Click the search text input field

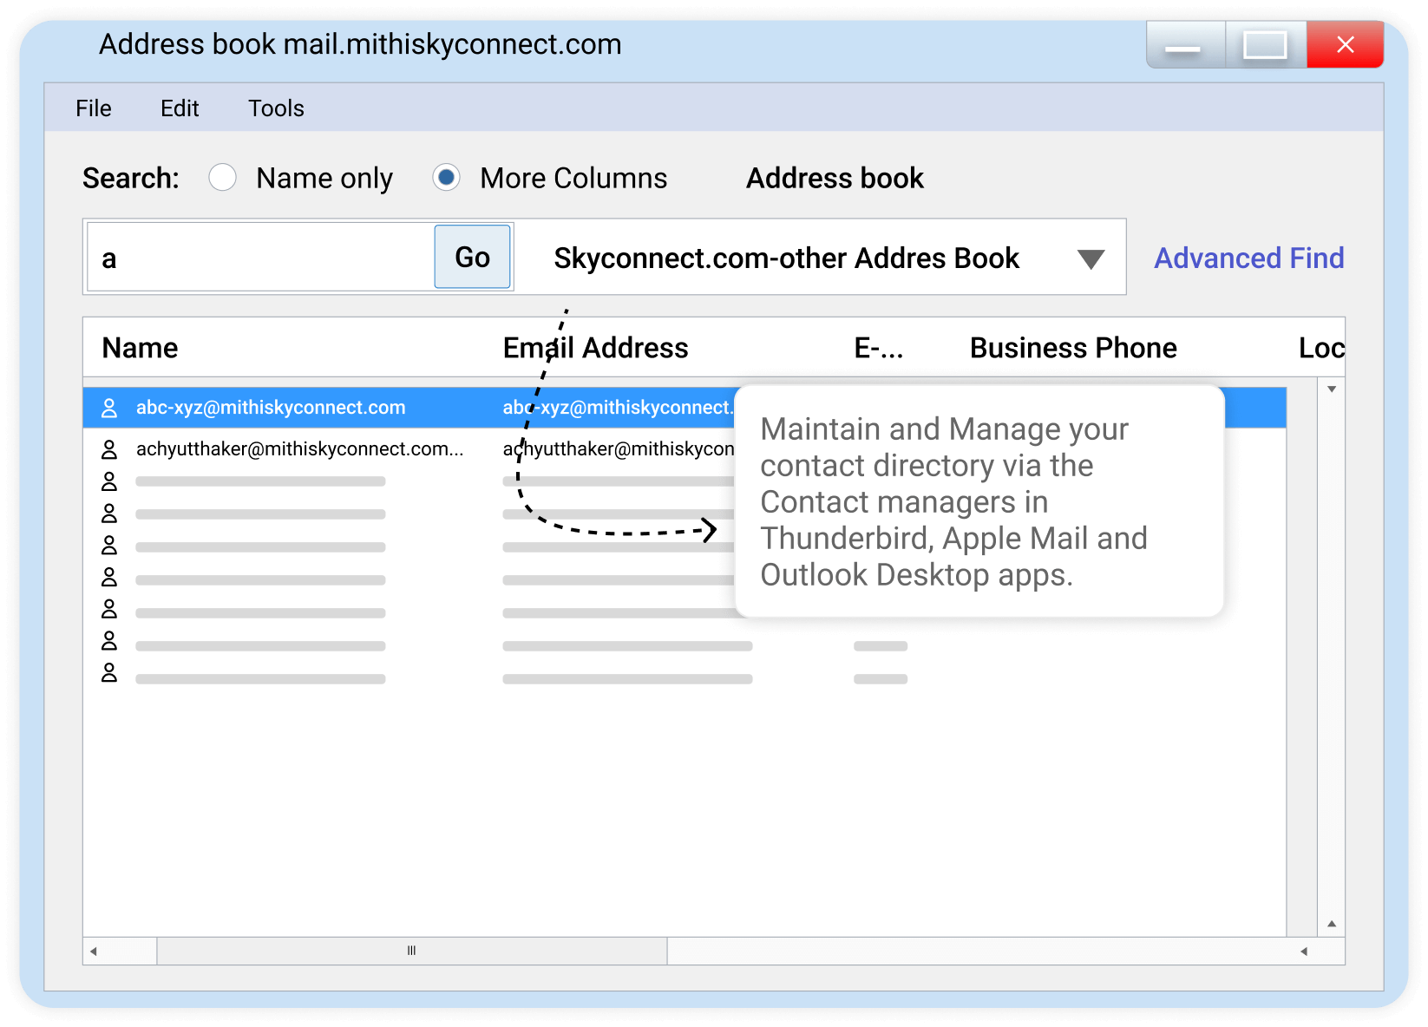[260, 258]
